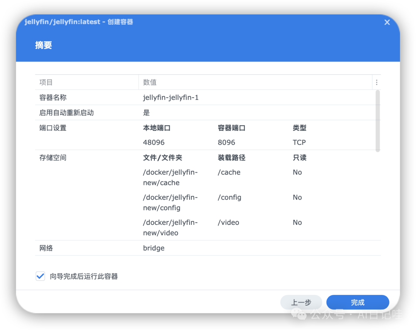Screen dimensions: 416x331
Task: Select the 容器名称 row label
Action: (53, 97)
